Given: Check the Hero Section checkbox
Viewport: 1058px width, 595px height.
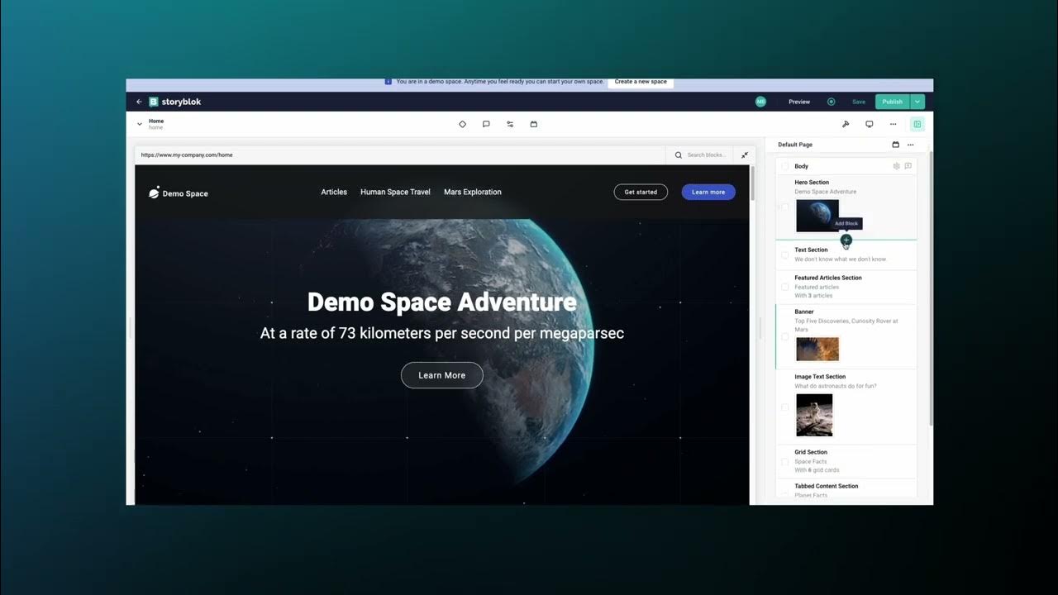Looking at the screenshot, I should coord(784,207).
